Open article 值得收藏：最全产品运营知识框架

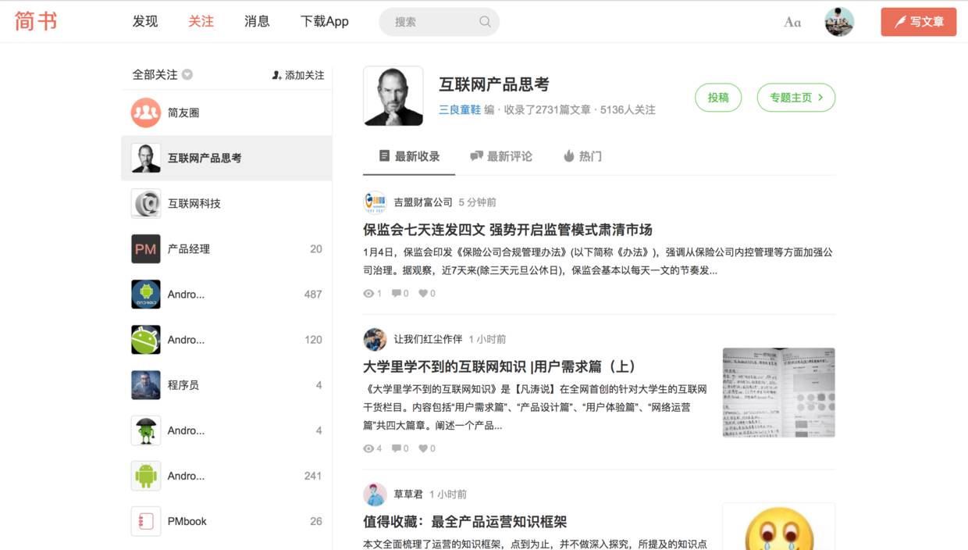click(465, 522)
